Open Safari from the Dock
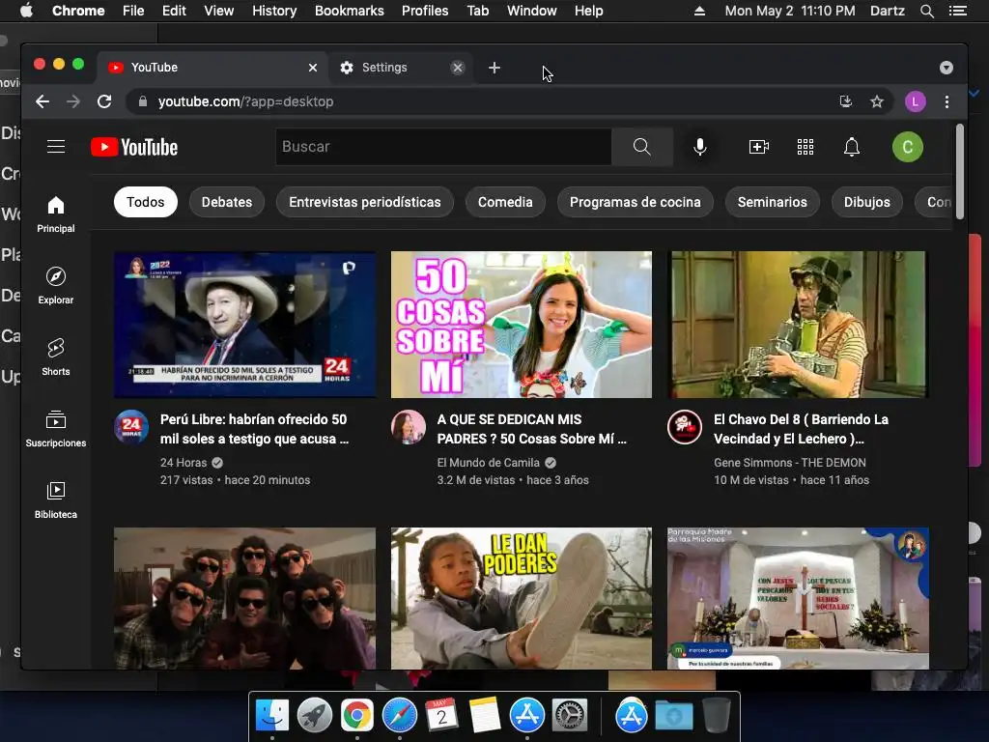This screenshot has width=989, height=742. coord(399,716)
